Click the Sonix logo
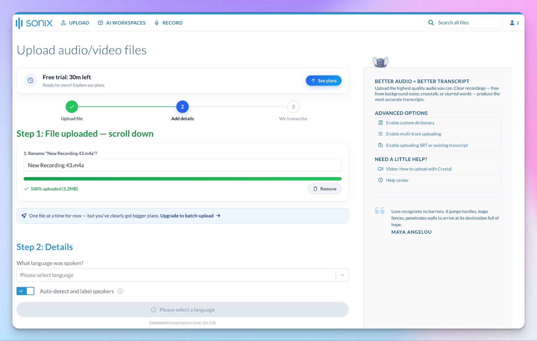This screenshot has width=537, height=341. pos(34,23)
